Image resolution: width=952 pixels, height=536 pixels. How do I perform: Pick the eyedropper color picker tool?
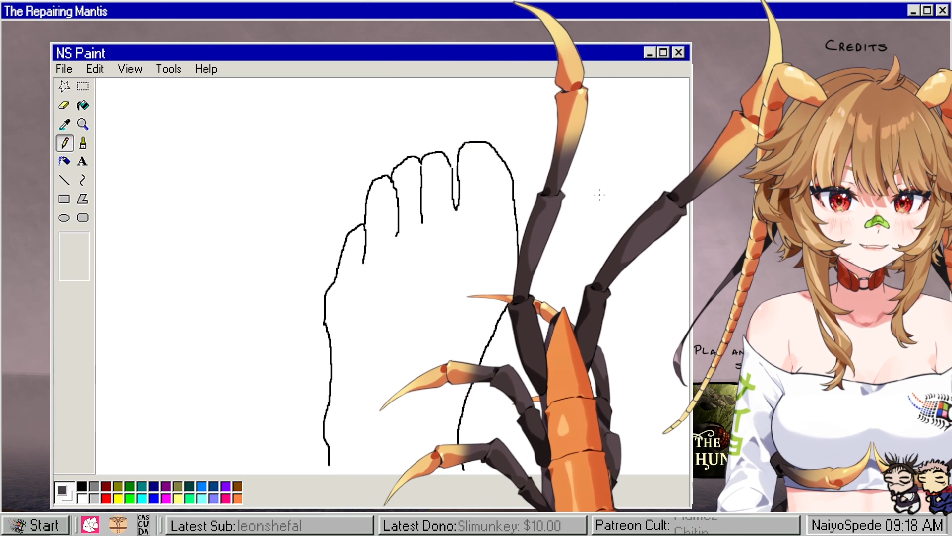[64, 124]
